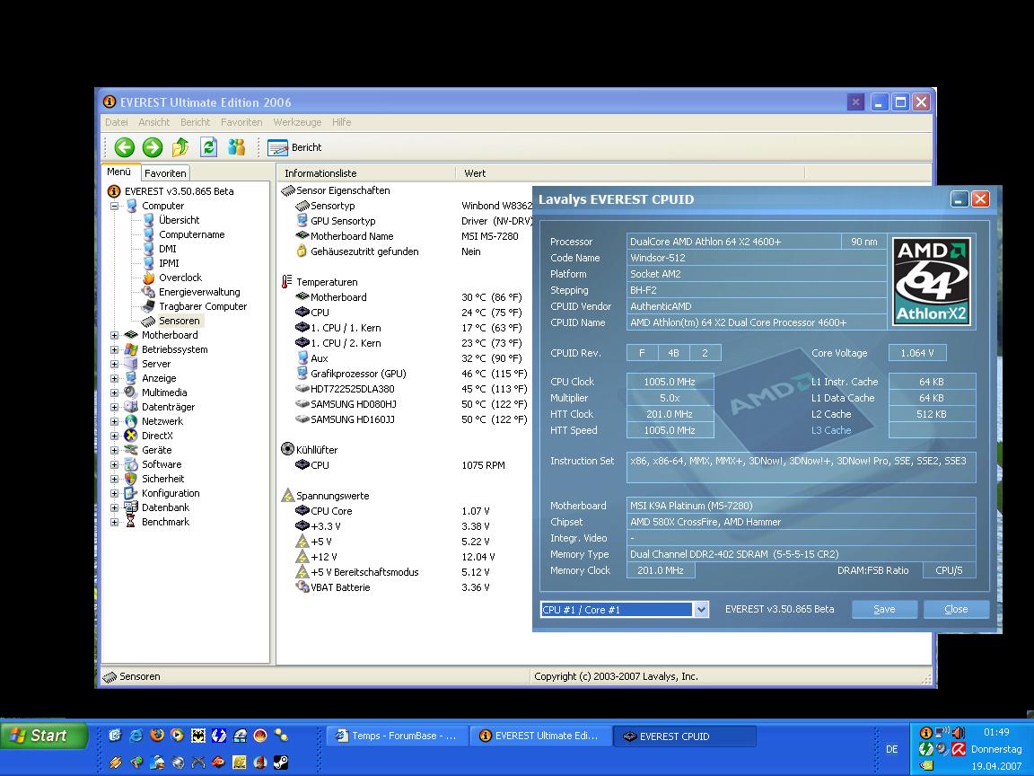Image resolution: width=1034 pixels, height=776 pixels.
Task: Select the DMI tree item
Action: coord(168,249)
